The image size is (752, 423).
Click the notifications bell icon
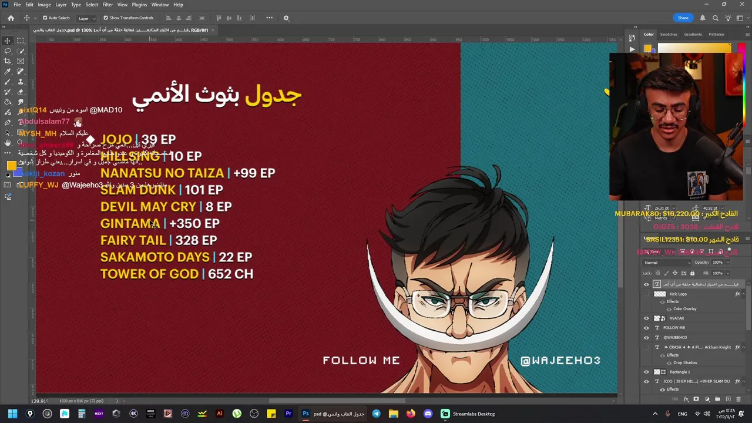(702, 18)
